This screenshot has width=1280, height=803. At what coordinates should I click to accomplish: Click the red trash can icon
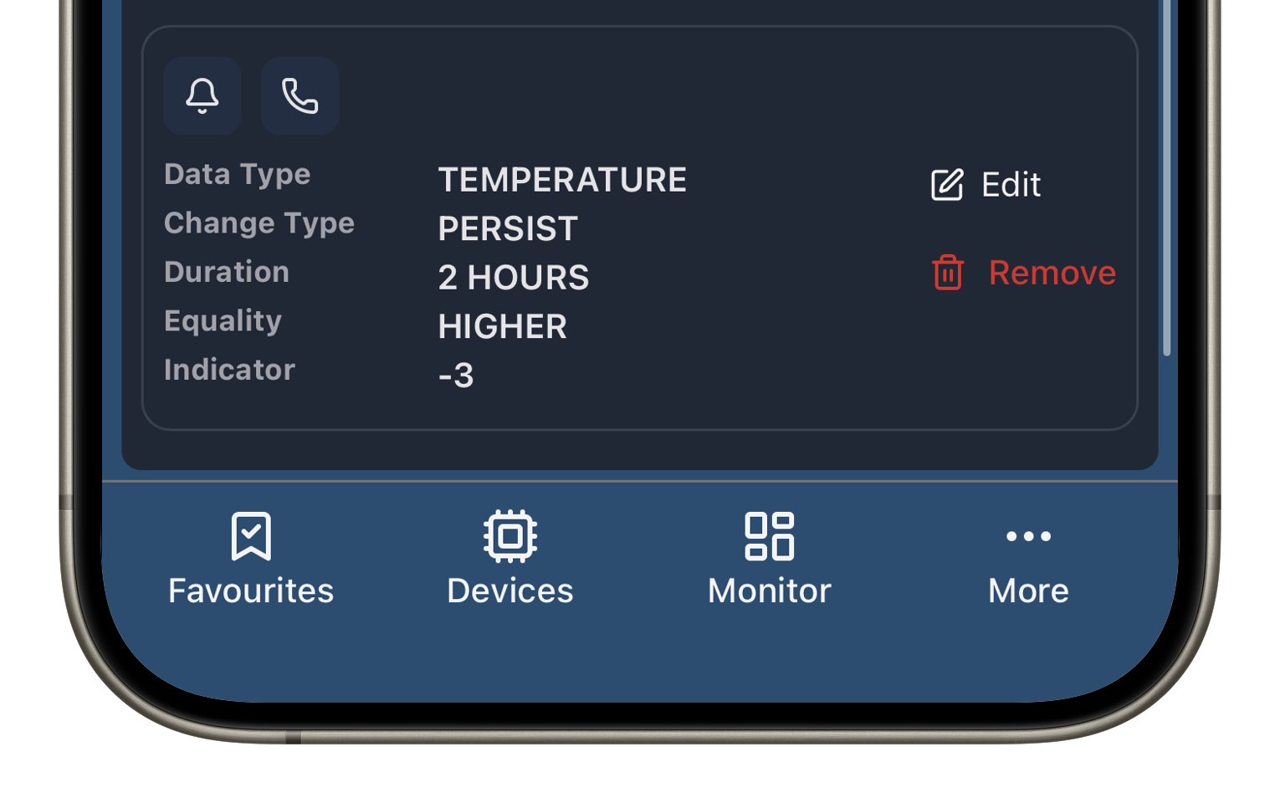click(948, 273)
